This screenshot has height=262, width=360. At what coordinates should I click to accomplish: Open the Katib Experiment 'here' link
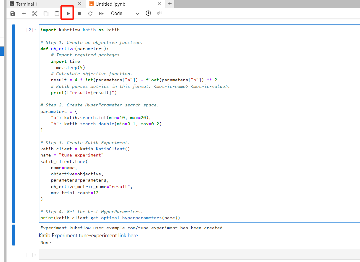pyautogui.click(x=133, y=235)
